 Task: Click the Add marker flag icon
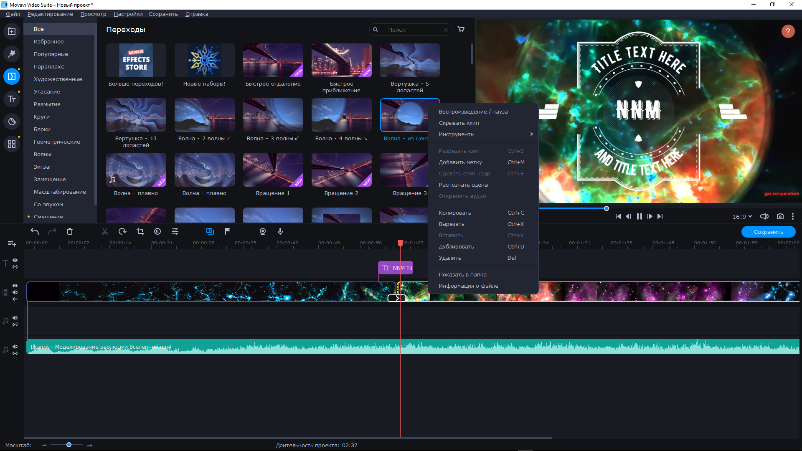(x=228, y=231)
